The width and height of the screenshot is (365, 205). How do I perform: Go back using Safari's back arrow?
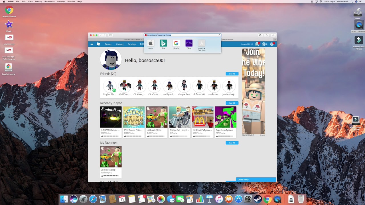[x=101, y=35]
